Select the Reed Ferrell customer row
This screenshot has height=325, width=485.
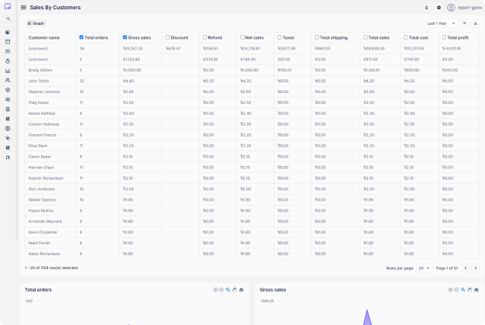(252, 243)
